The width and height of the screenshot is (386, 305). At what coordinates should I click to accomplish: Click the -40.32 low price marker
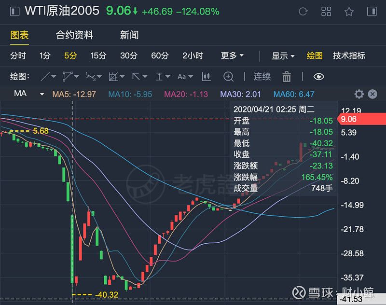tap(106, 295)
